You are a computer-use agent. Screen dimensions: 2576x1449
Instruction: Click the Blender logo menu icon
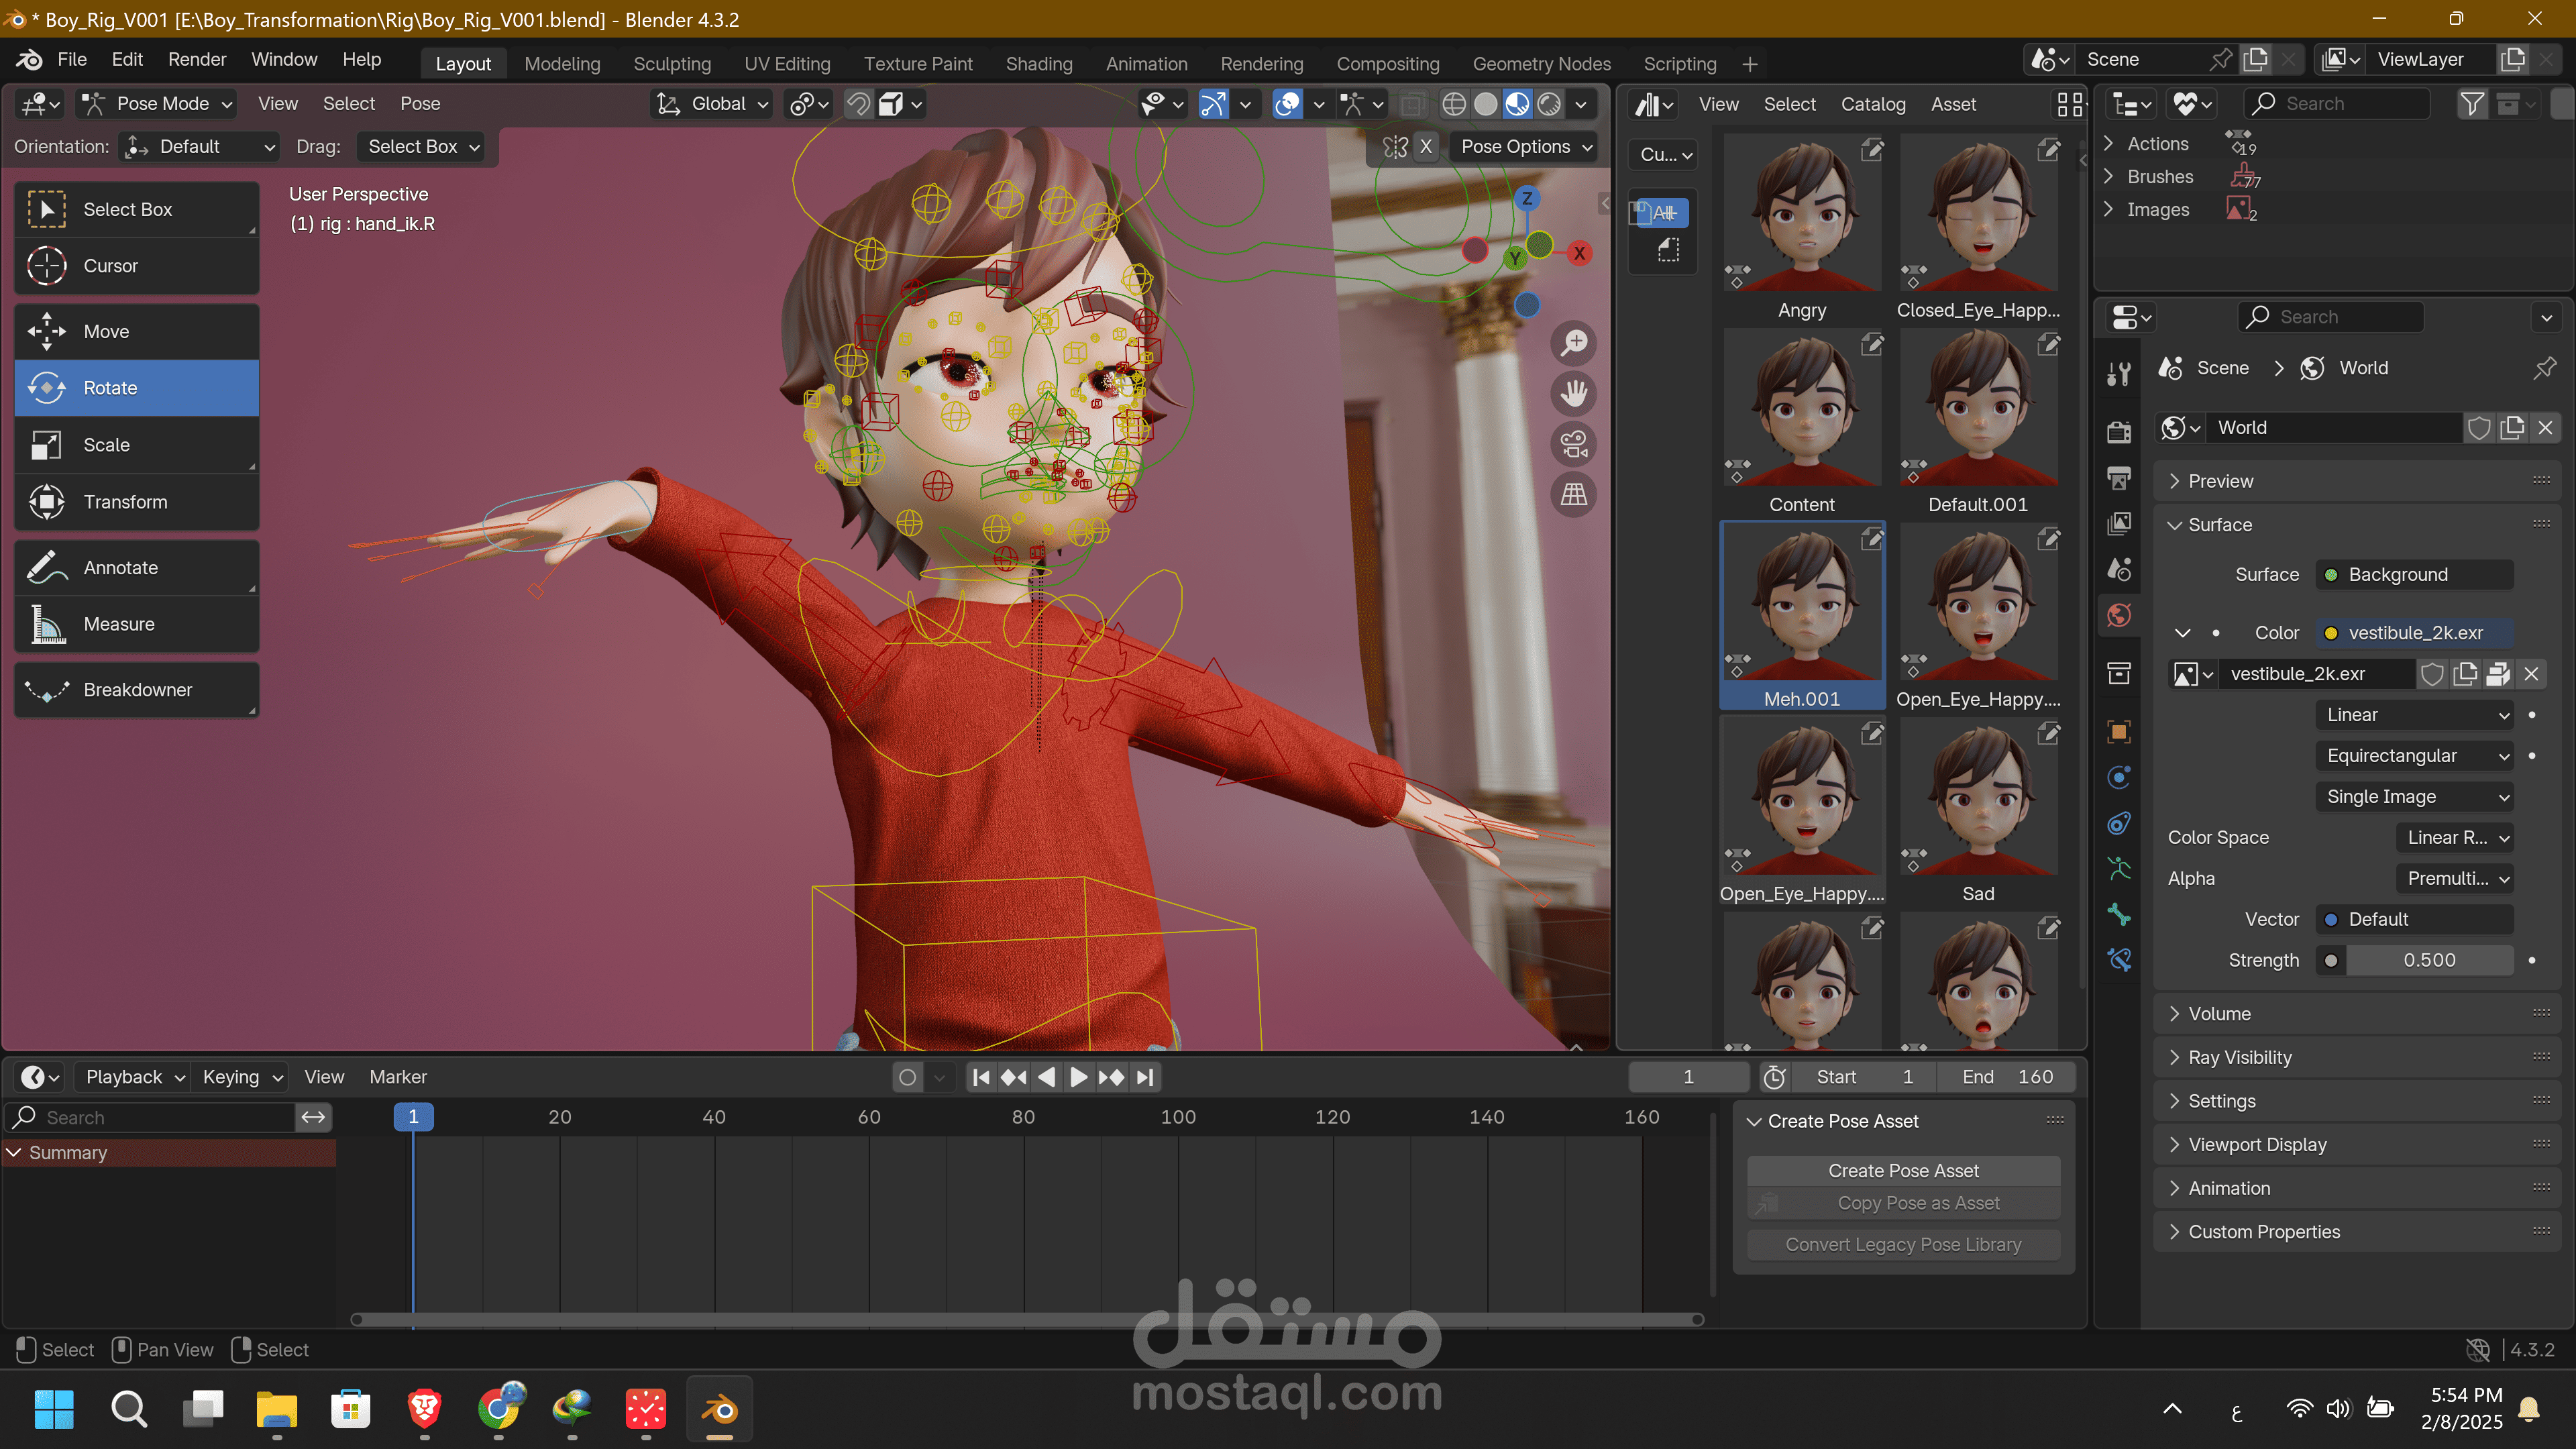click(x=29, y=60)
